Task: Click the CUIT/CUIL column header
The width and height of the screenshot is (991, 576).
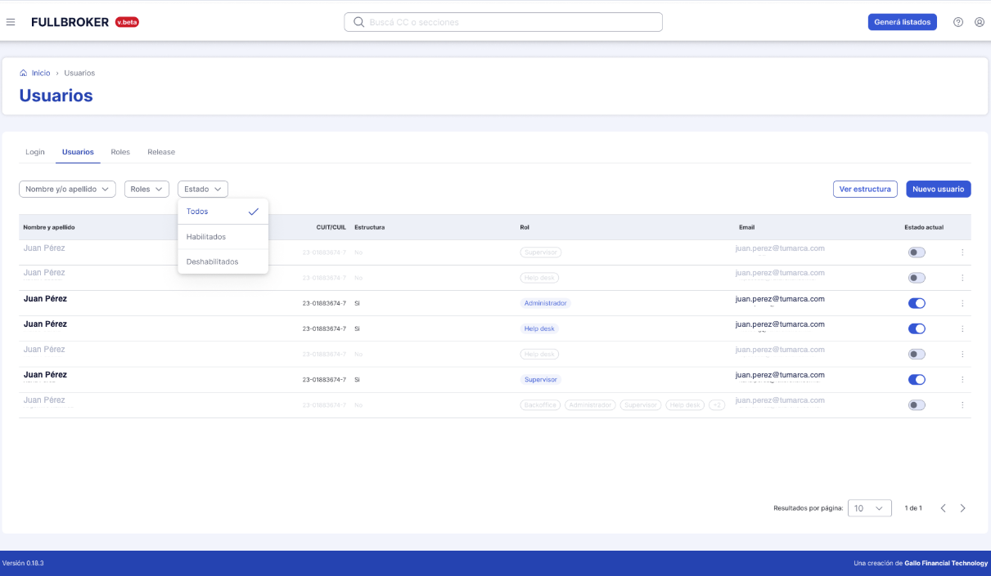Action: 331,227
